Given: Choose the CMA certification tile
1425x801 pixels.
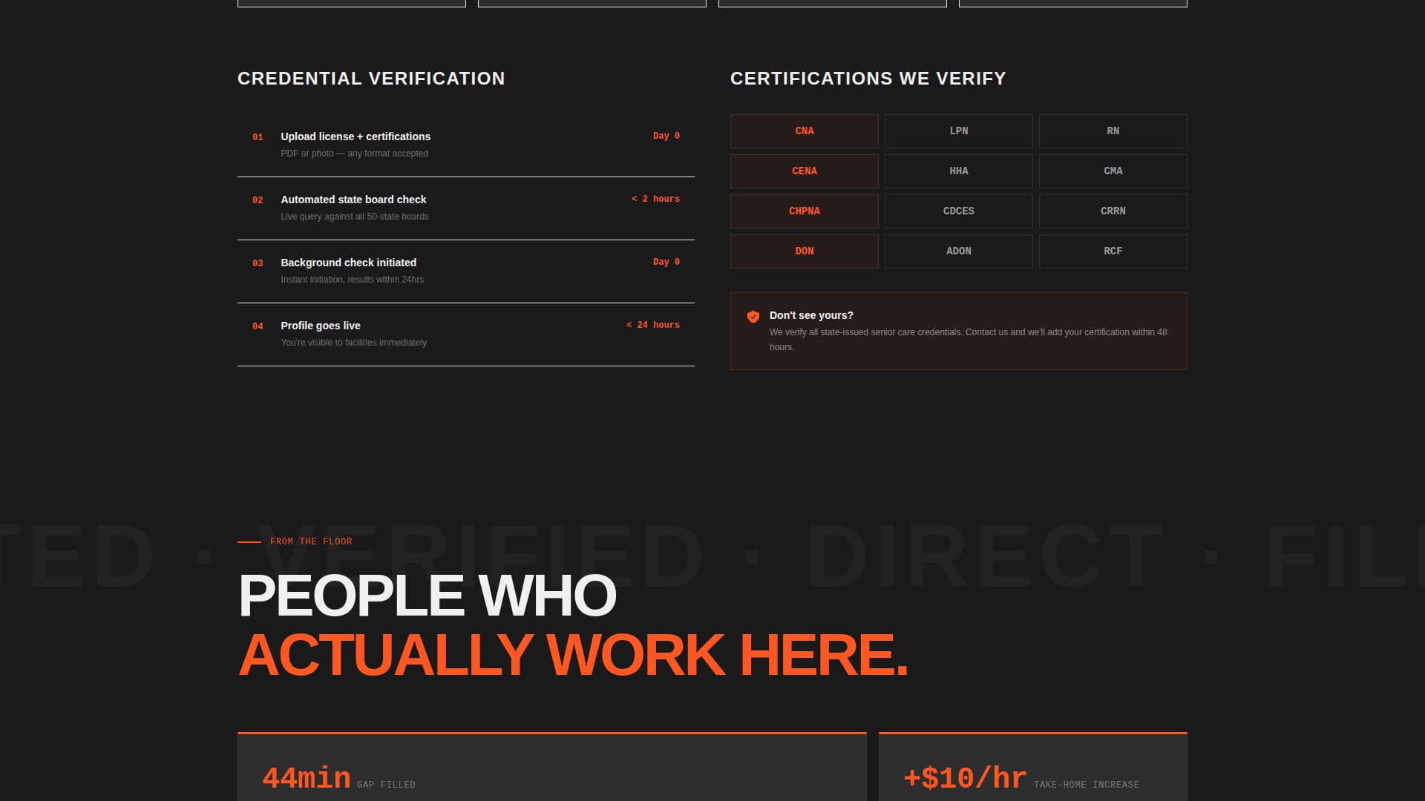Looking at the screenshot, I should click(x=1113, y=171).
